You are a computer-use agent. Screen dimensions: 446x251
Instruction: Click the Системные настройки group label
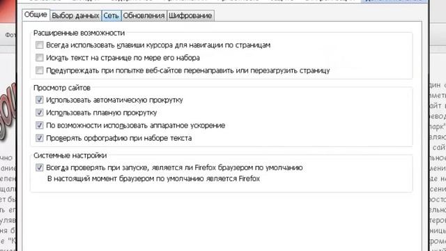coord(70,155)
